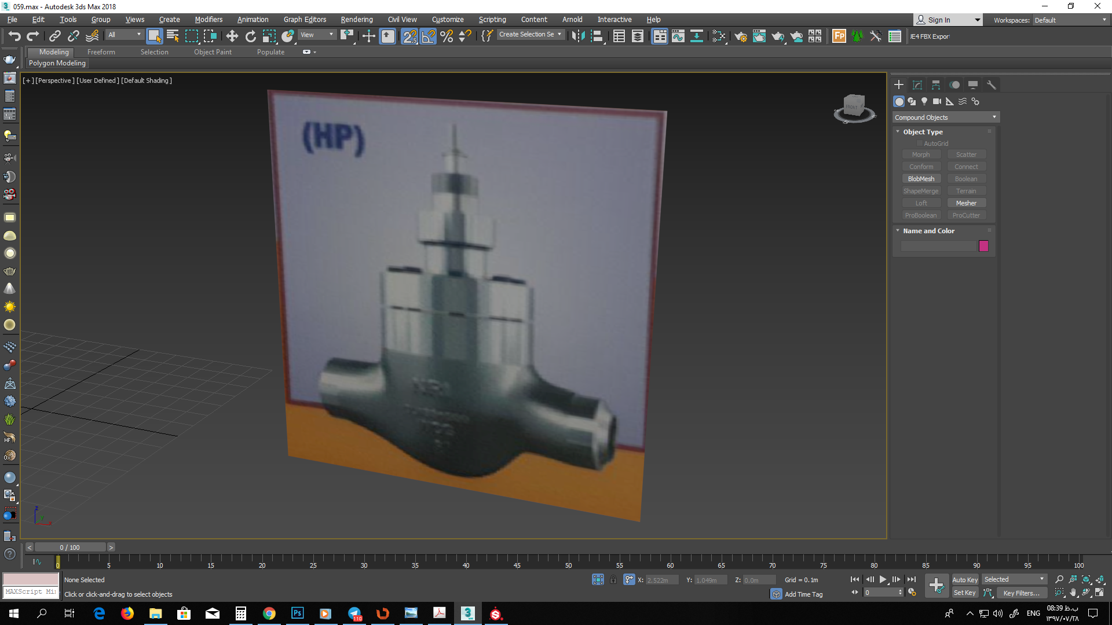Toggle the Angle Snap button
The height and width of the screenshot is (625, 1112).
(428, 36)
